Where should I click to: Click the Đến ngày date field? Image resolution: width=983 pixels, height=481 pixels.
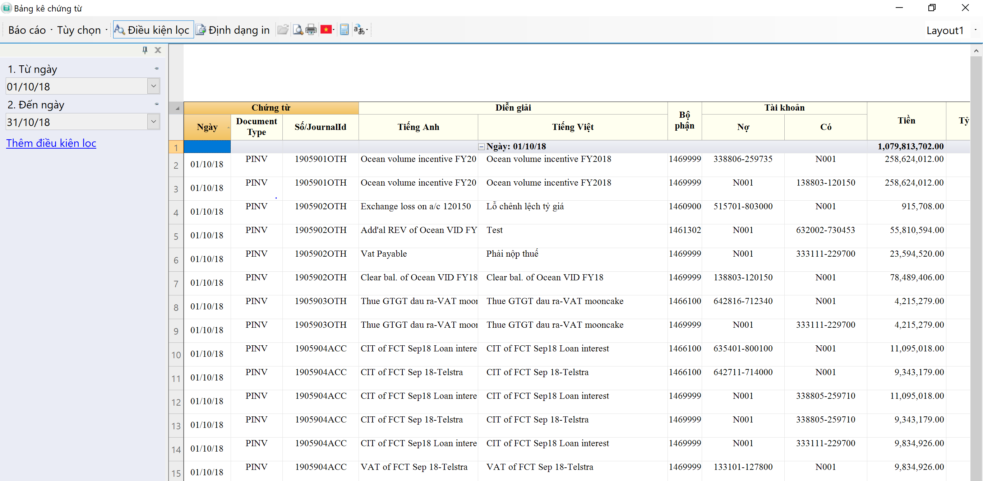76,122
